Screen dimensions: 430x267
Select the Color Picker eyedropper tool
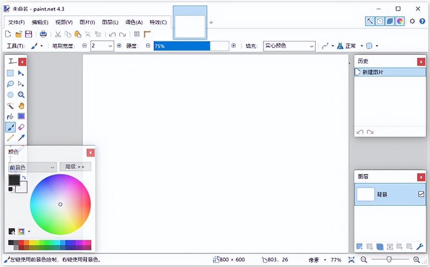tap(21, 138)
